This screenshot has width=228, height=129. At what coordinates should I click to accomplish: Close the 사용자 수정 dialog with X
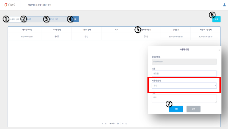(219, 50)
